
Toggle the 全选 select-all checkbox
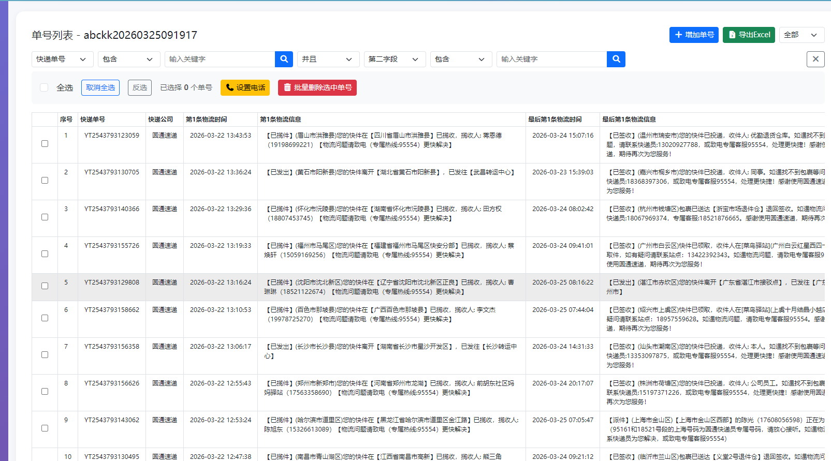tap(45, 87)
